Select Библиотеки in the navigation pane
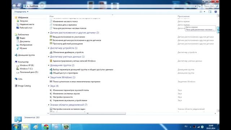231x130 pixels. coord(23,35)
